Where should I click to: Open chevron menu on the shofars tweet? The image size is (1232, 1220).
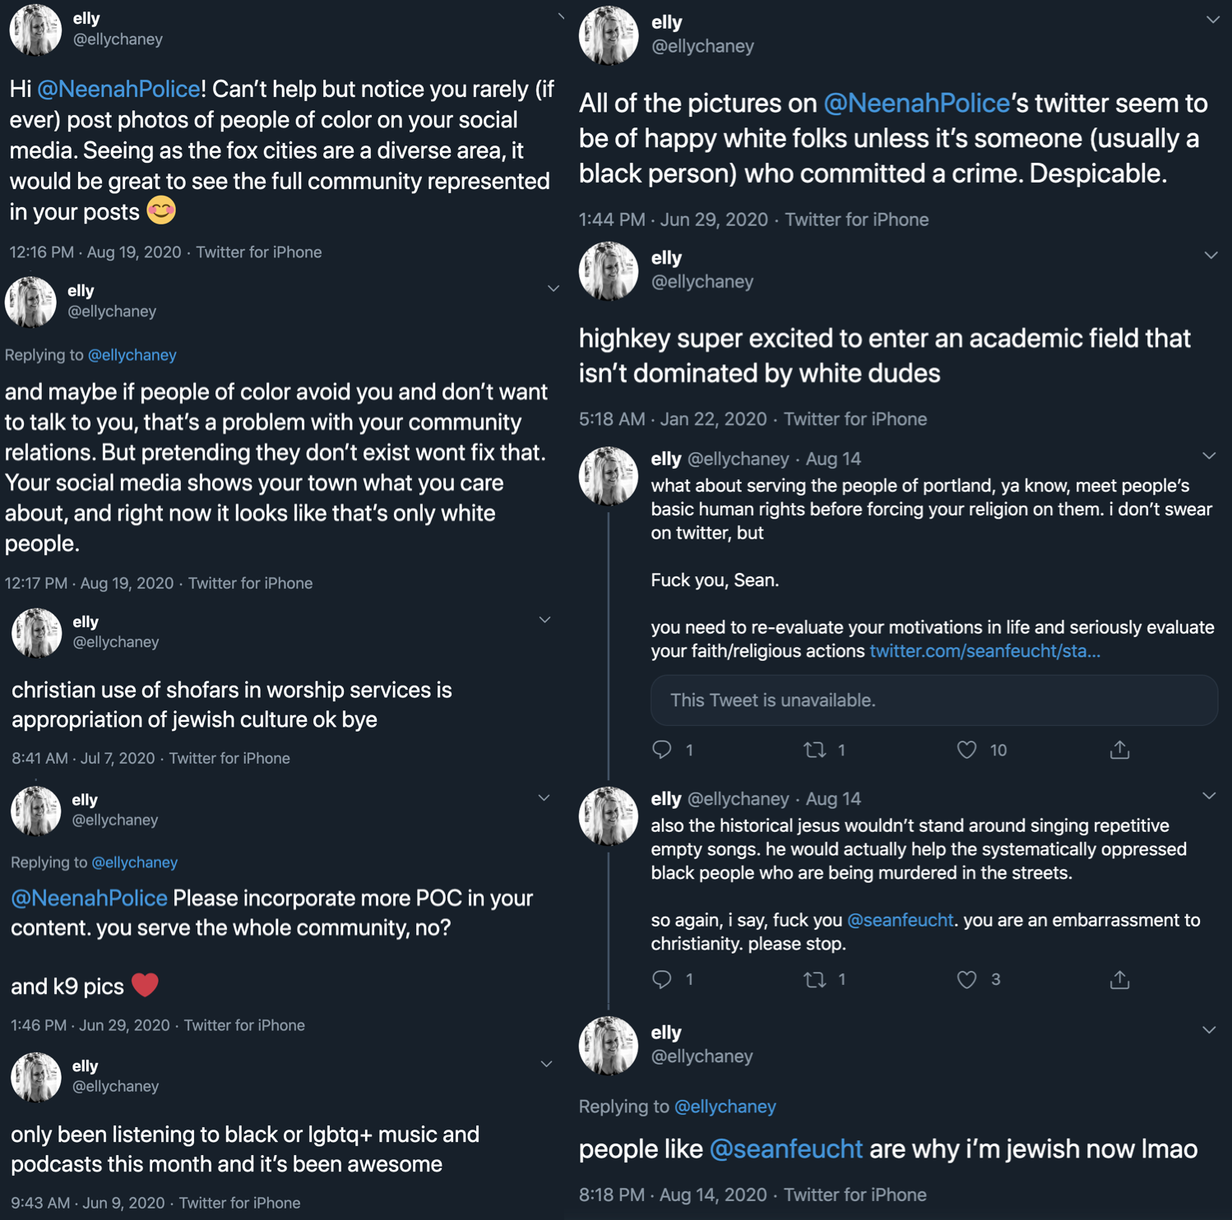pyautogui.click(x=544, y=620)
